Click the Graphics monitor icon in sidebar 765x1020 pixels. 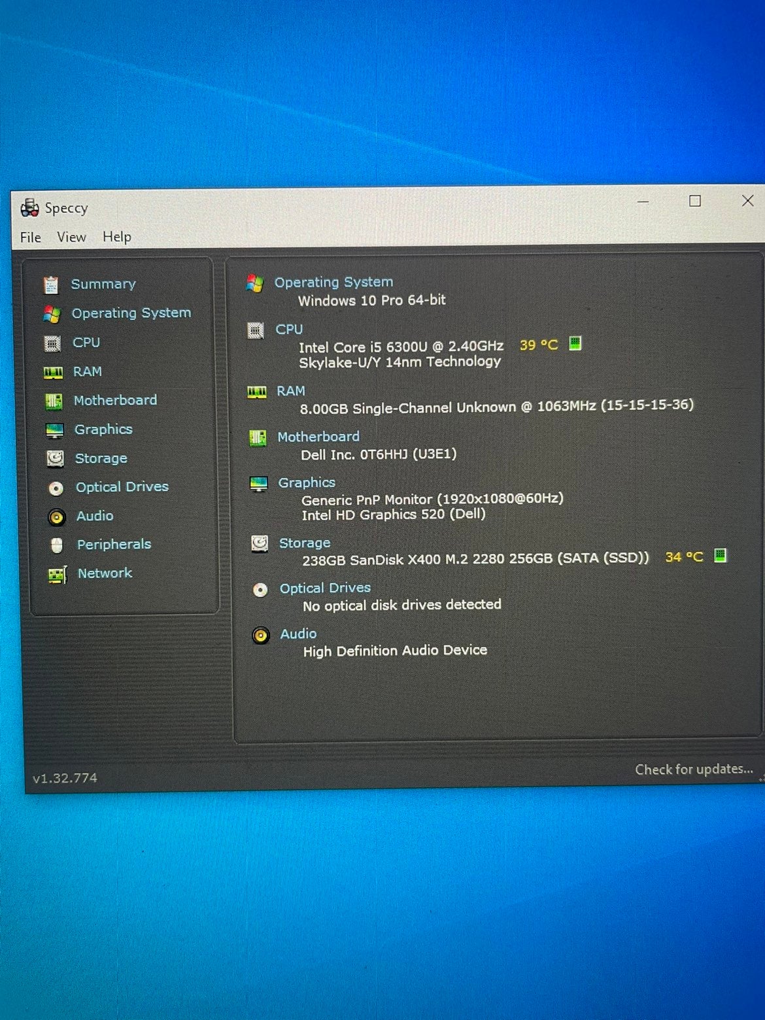coord(54,430)
